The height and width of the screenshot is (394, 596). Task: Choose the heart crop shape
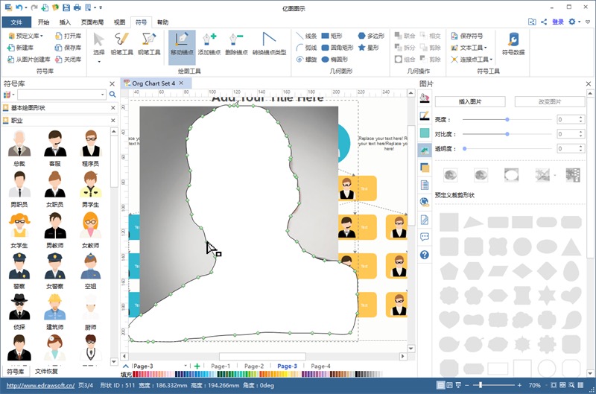[x=449, y=319]
